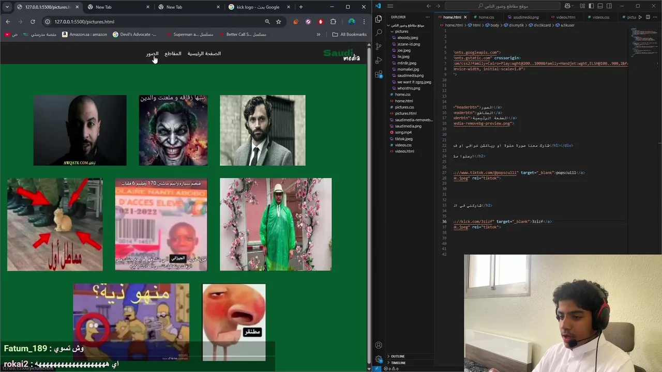Click the Saudi media site logo

(341, 54)
